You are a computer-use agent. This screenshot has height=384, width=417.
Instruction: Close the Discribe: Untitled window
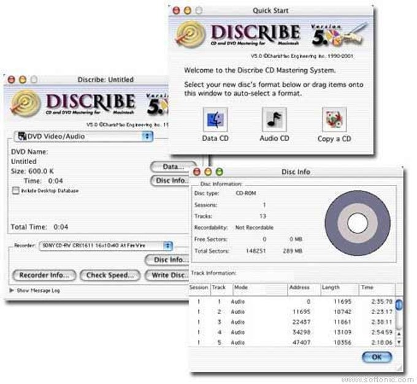[11, 80]
